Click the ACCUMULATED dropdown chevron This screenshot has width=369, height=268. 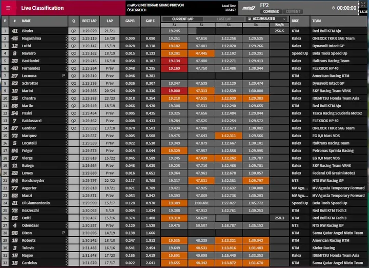pyautogui.click(x=284, y=19)
